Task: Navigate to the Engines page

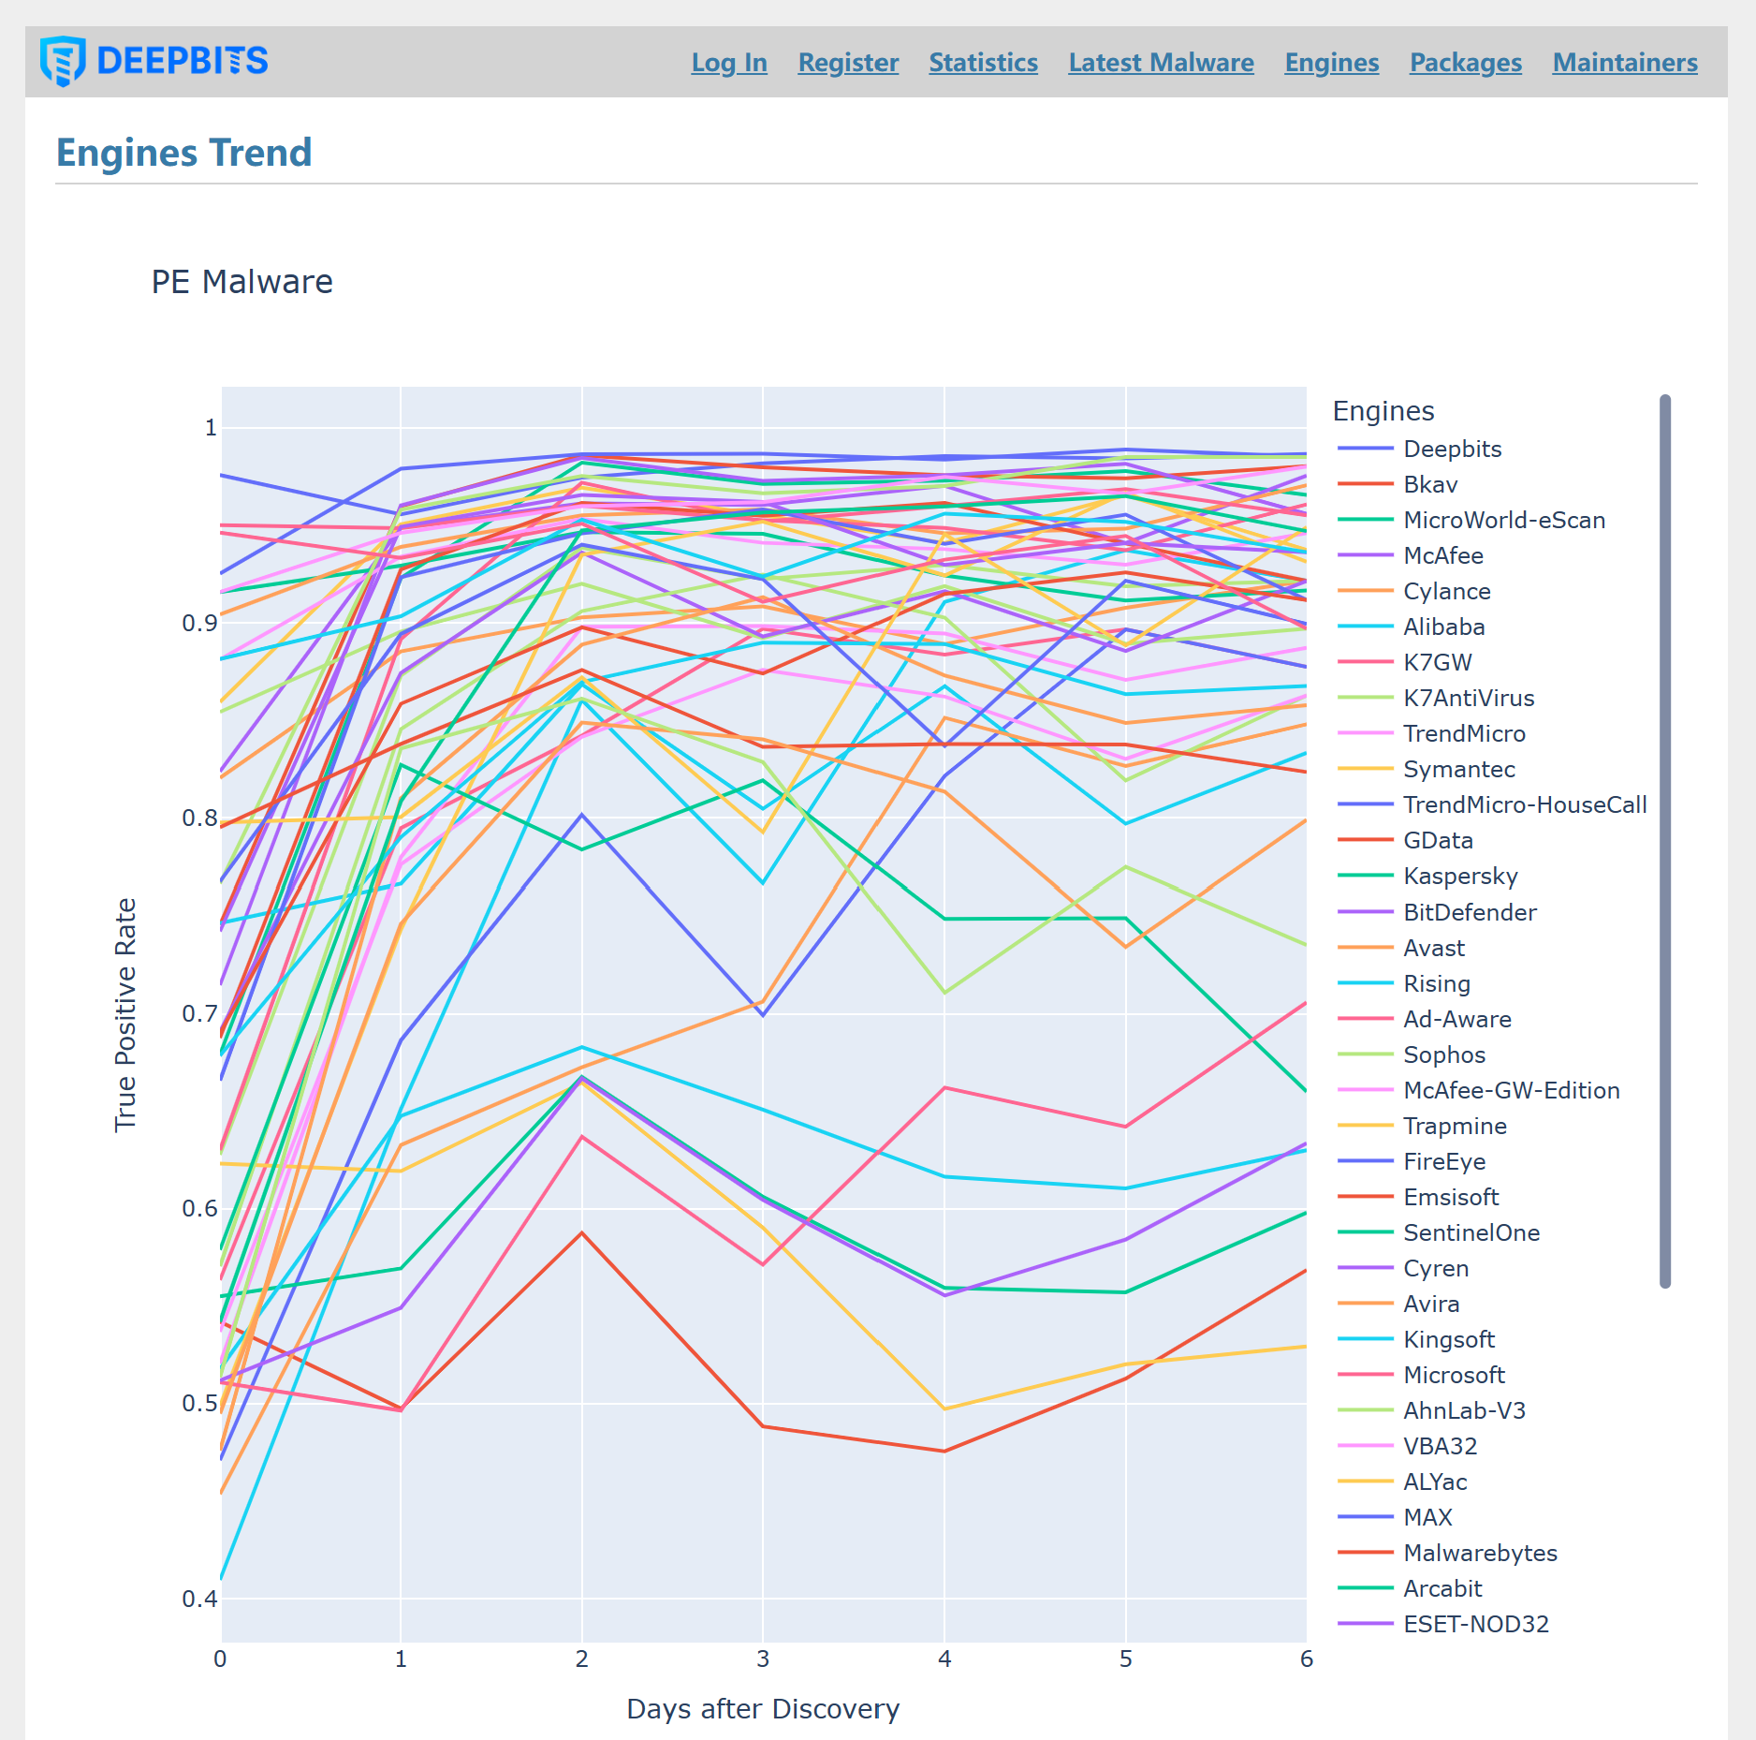Action: click(1331, 63)
